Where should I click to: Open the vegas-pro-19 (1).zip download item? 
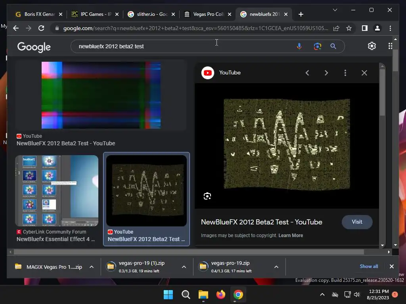coord(142,267)
